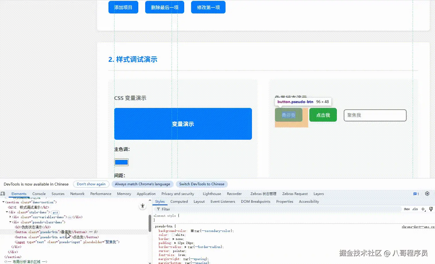Click the Switch DevTools to Chinese button
The width and height of the screenshot is (435, 264).
click(202, 184)
